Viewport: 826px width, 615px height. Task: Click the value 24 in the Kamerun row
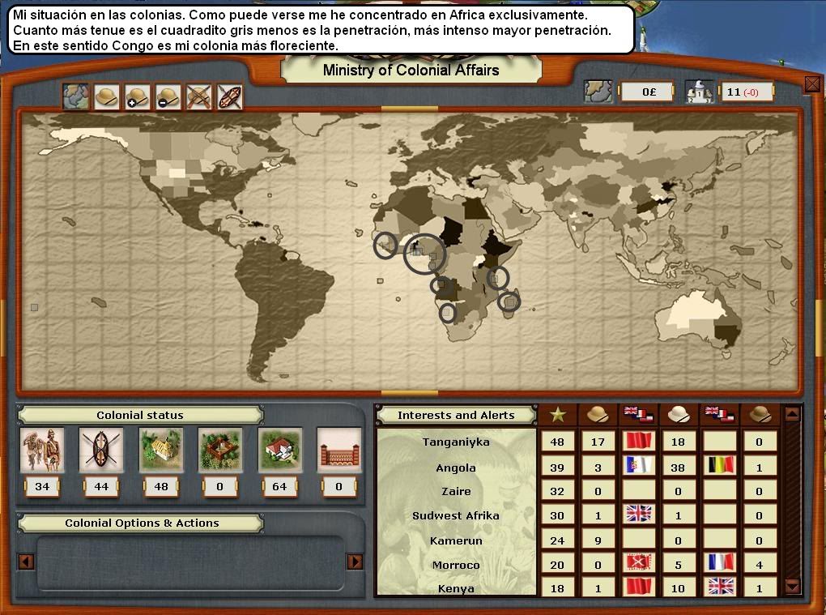(557, 540)
